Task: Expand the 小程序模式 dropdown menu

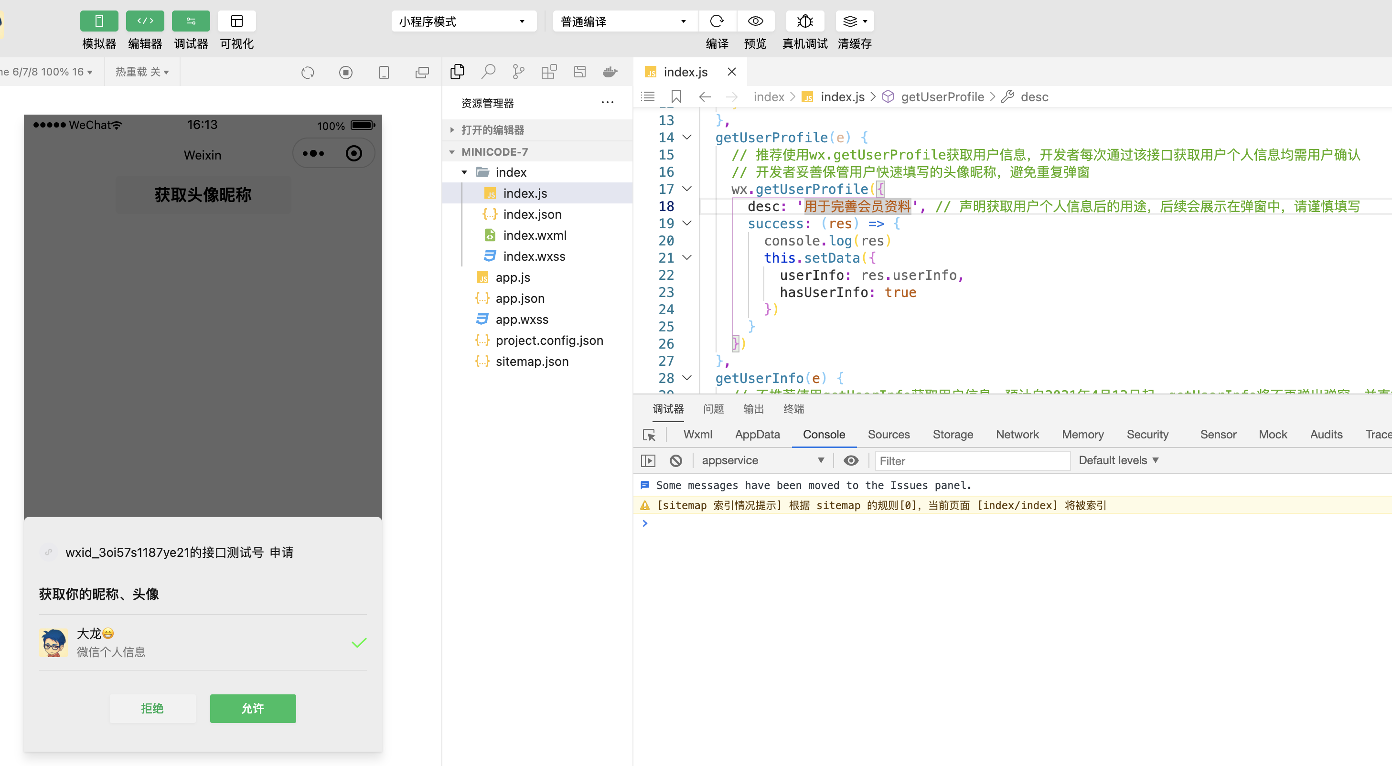Action: coord(463,21)
